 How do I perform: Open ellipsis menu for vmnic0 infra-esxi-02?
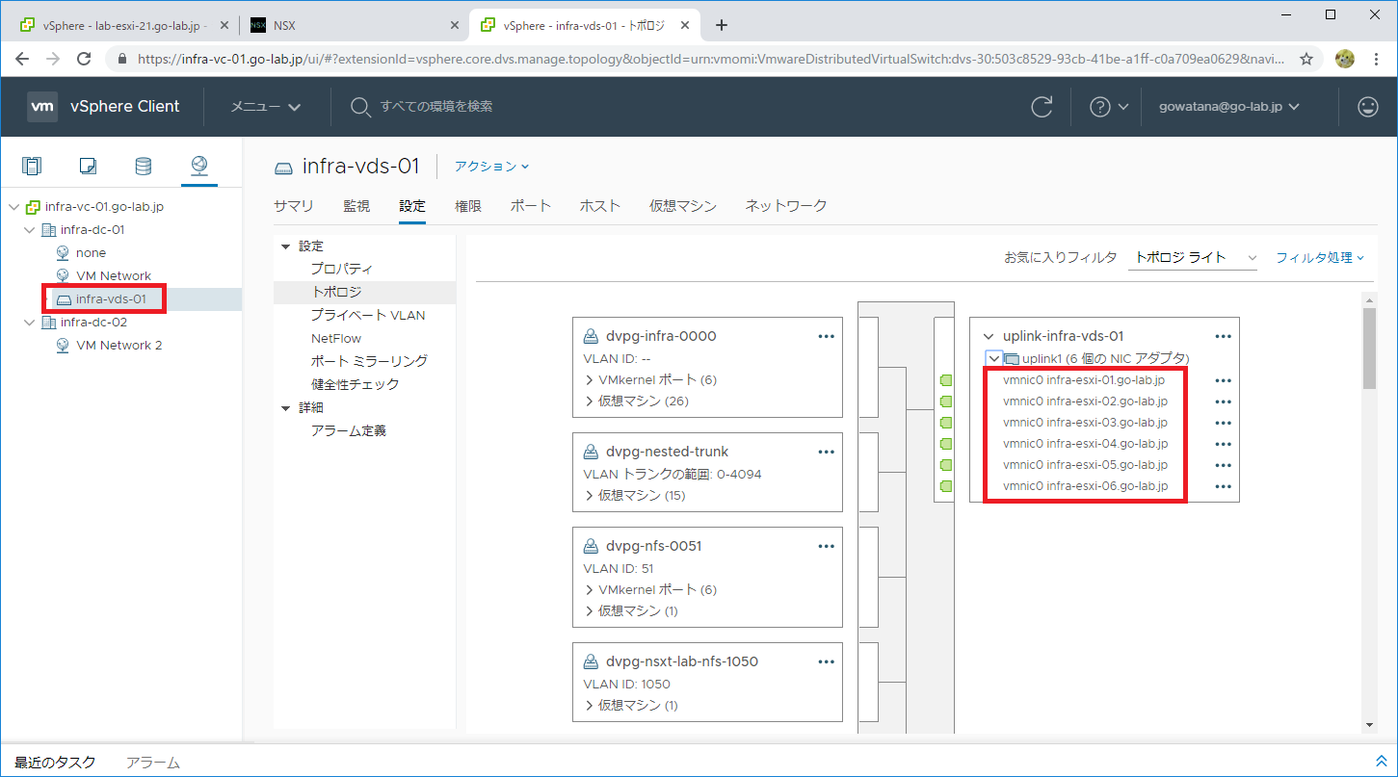(x=1224, y=401)
